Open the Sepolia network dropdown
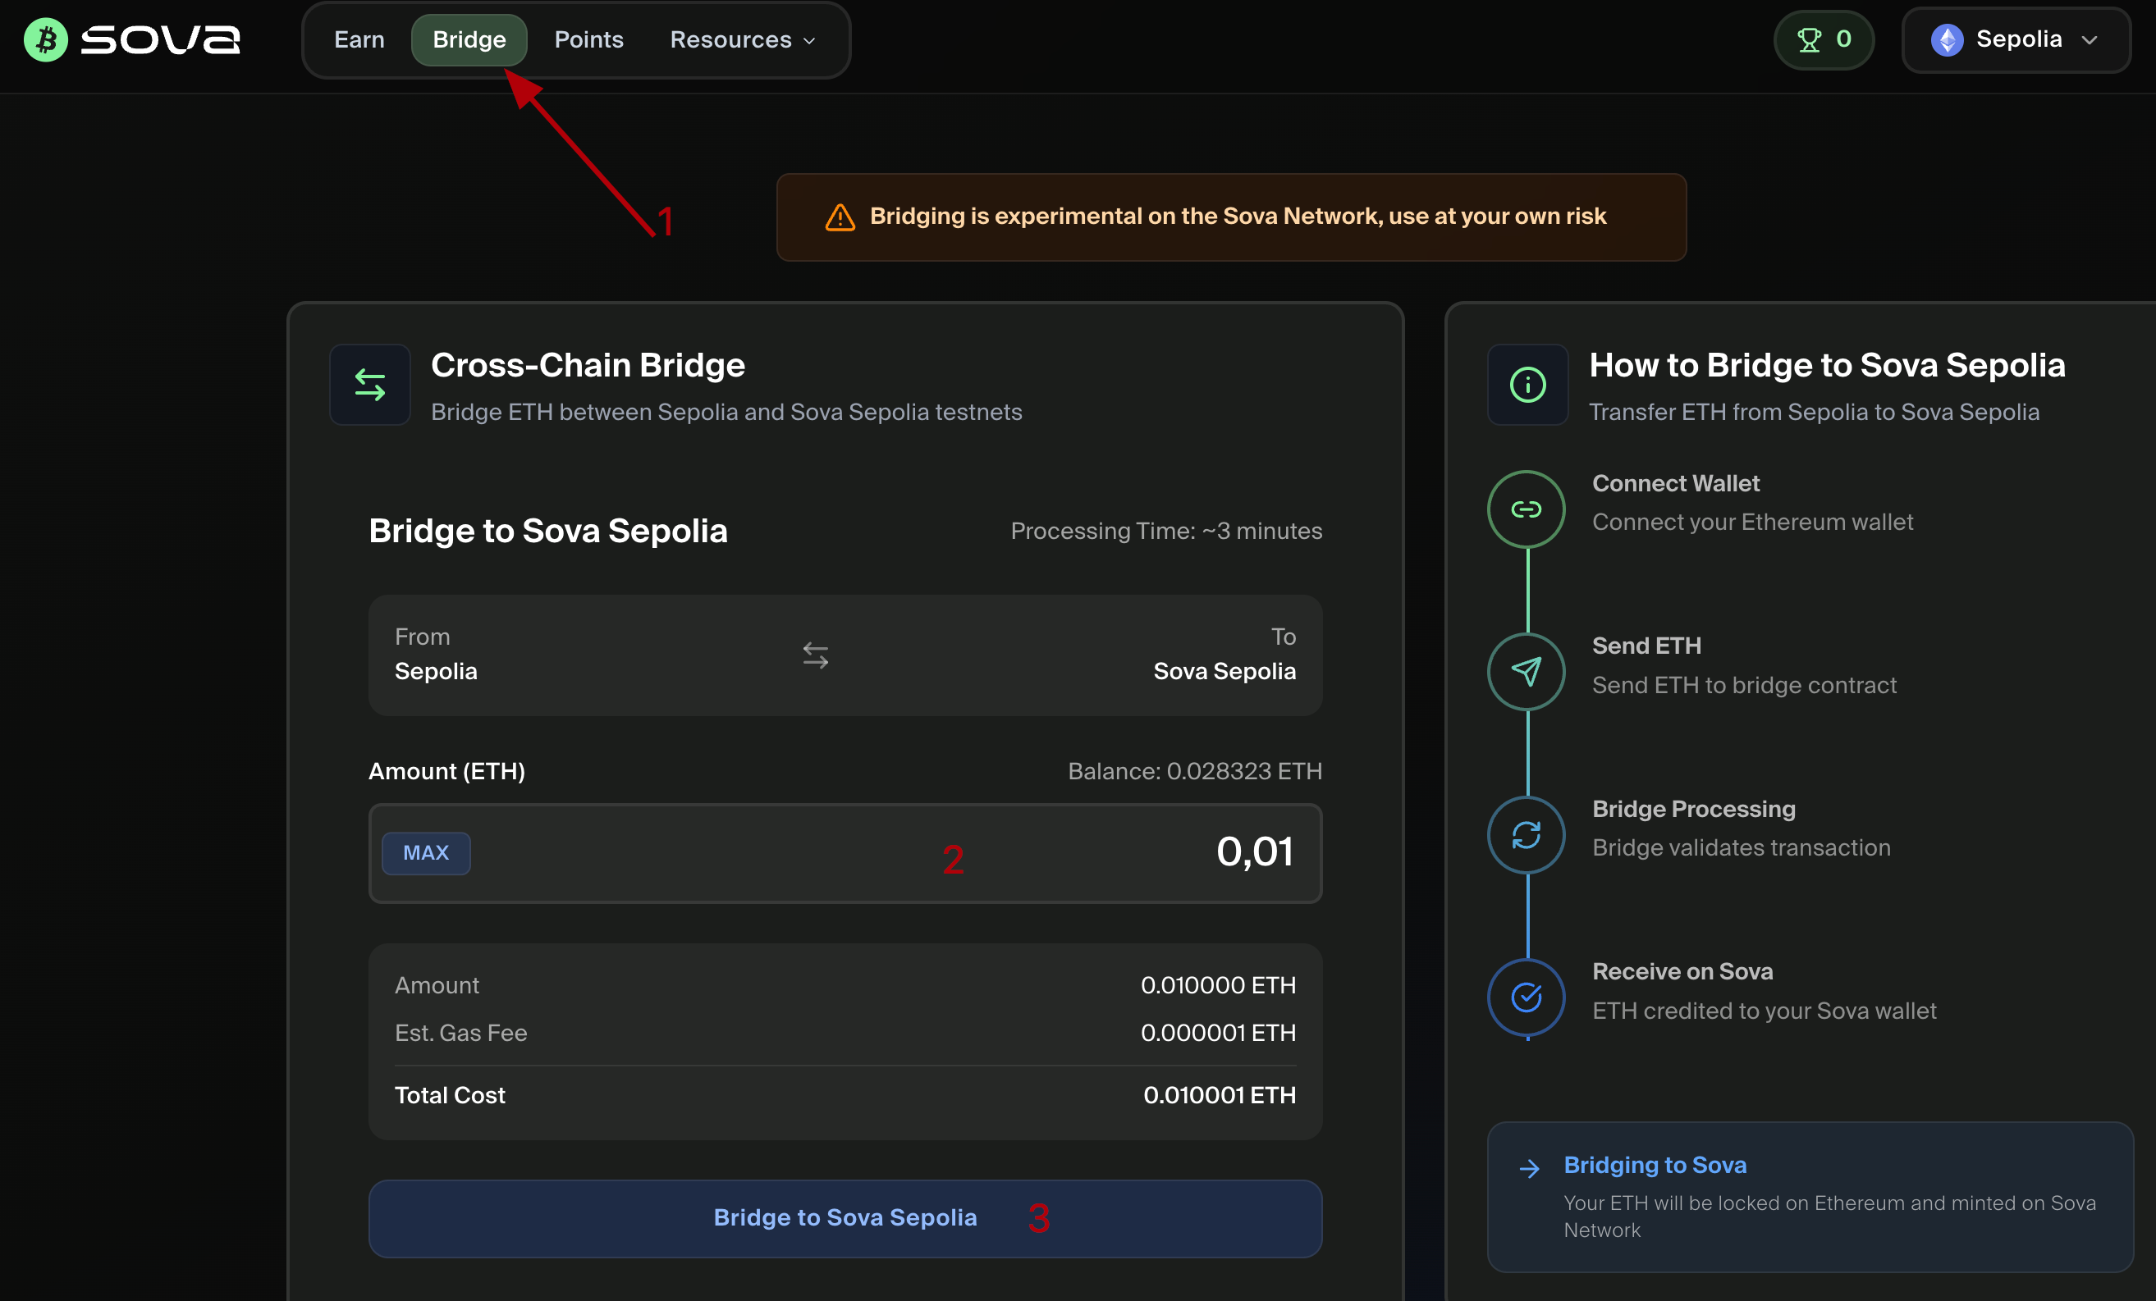Viewport: 2156px width, 1301px height. pos(2016,40)
